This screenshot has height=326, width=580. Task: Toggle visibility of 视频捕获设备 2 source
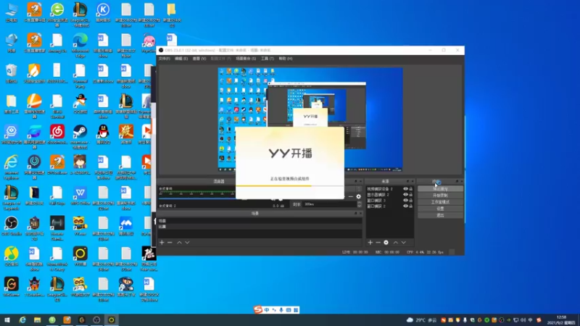pos(405,189)
